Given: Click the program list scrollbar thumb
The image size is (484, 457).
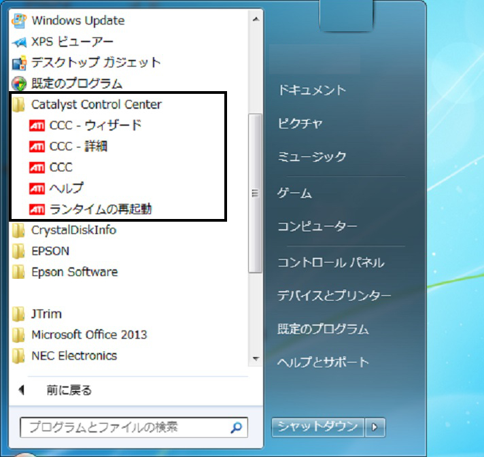Looking at the screenshot, I should pos(256,193).
